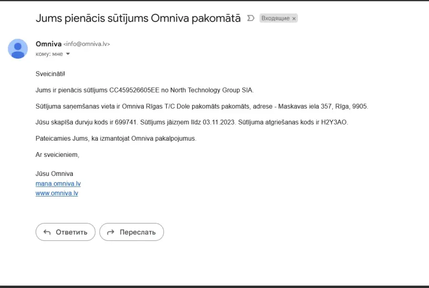Click the importance marker icon beside subject
This screenshot has height=288, width=429.
pyautogui.click(x=251, y=18)
